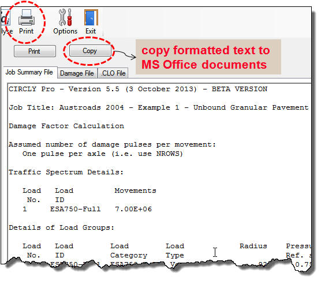321x284 pixels.
Task: Click the Exit door icon
Action: tap(91, 17)
